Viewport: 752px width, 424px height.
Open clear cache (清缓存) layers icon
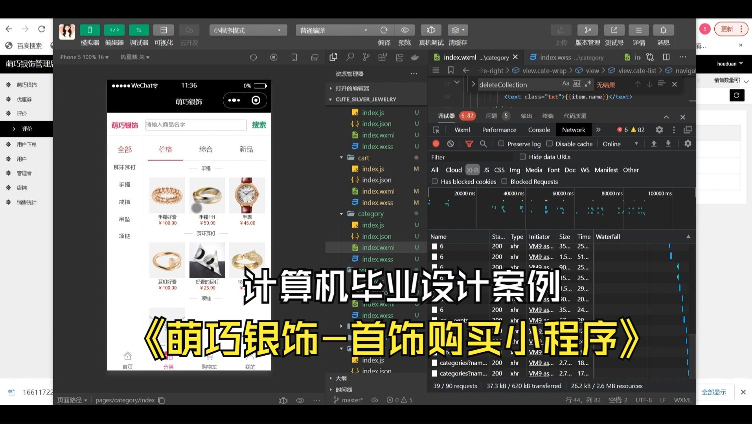point(458,30)
